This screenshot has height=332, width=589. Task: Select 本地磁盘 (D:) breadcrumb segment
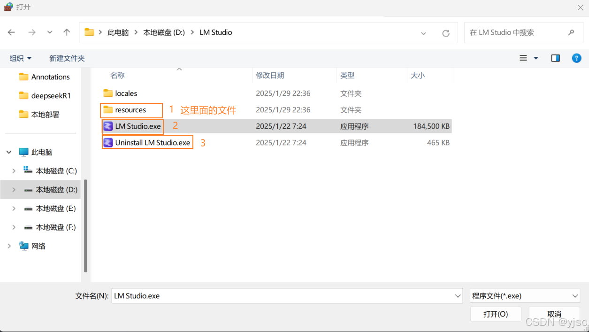164,32
